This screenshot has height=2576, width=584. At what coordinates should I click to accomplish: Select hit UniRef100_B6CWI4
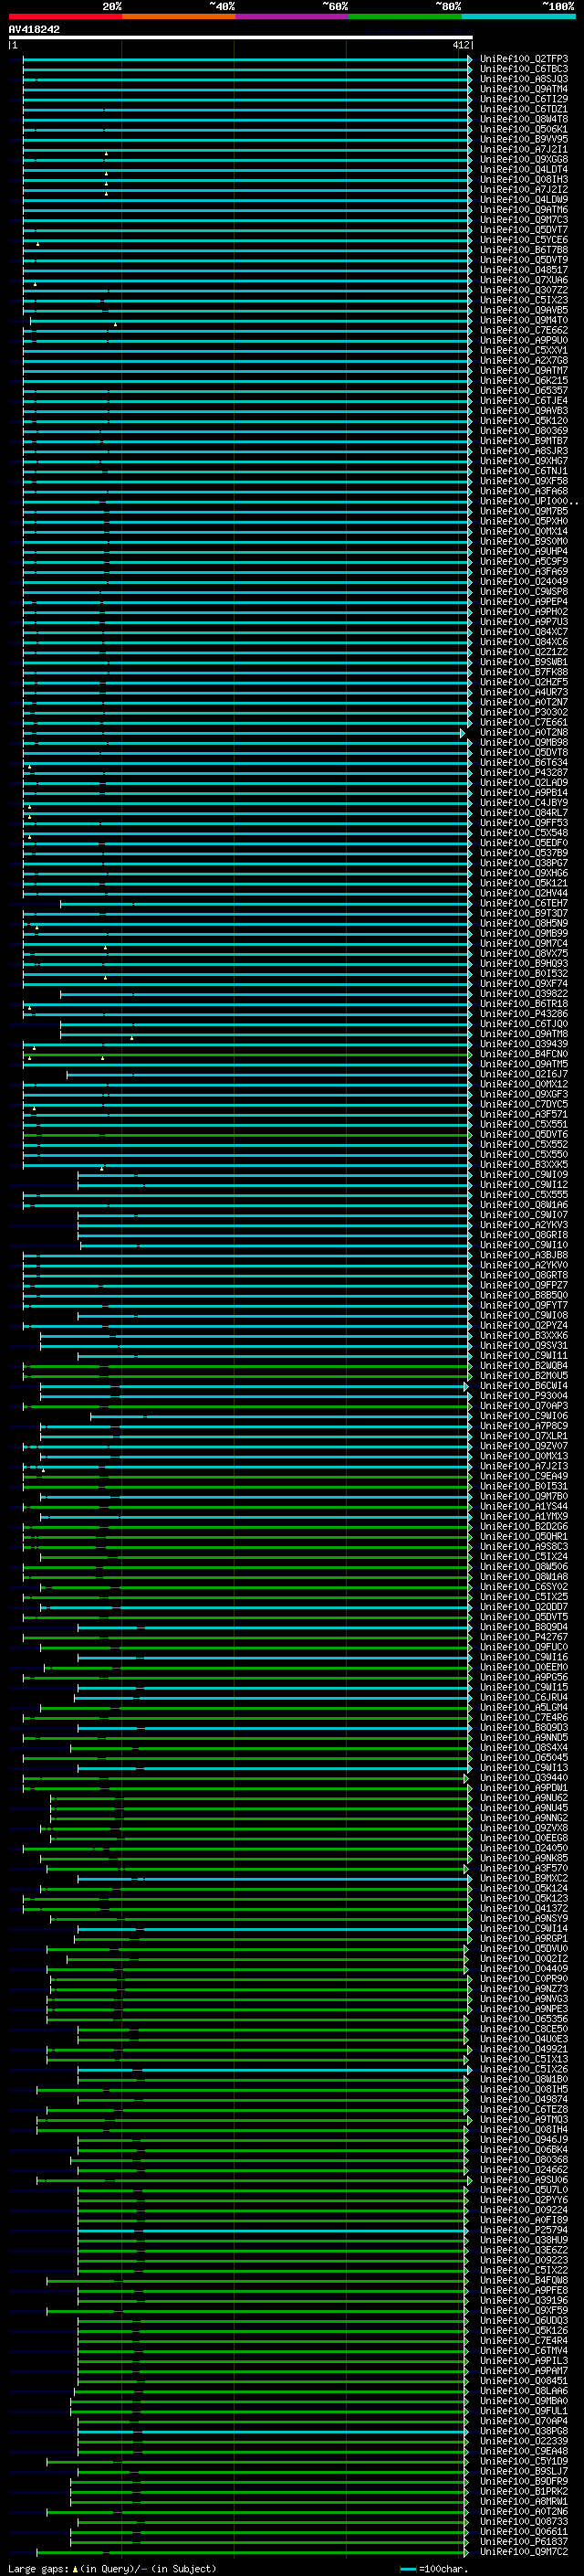click(524, 1385)
